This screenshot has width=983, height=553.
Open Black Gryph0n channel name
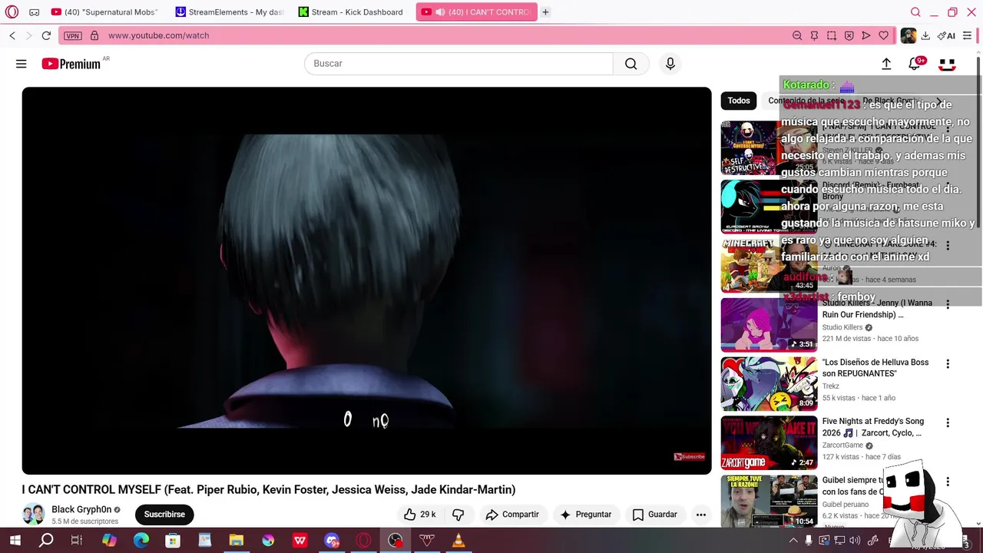click(x=81, y=509)
